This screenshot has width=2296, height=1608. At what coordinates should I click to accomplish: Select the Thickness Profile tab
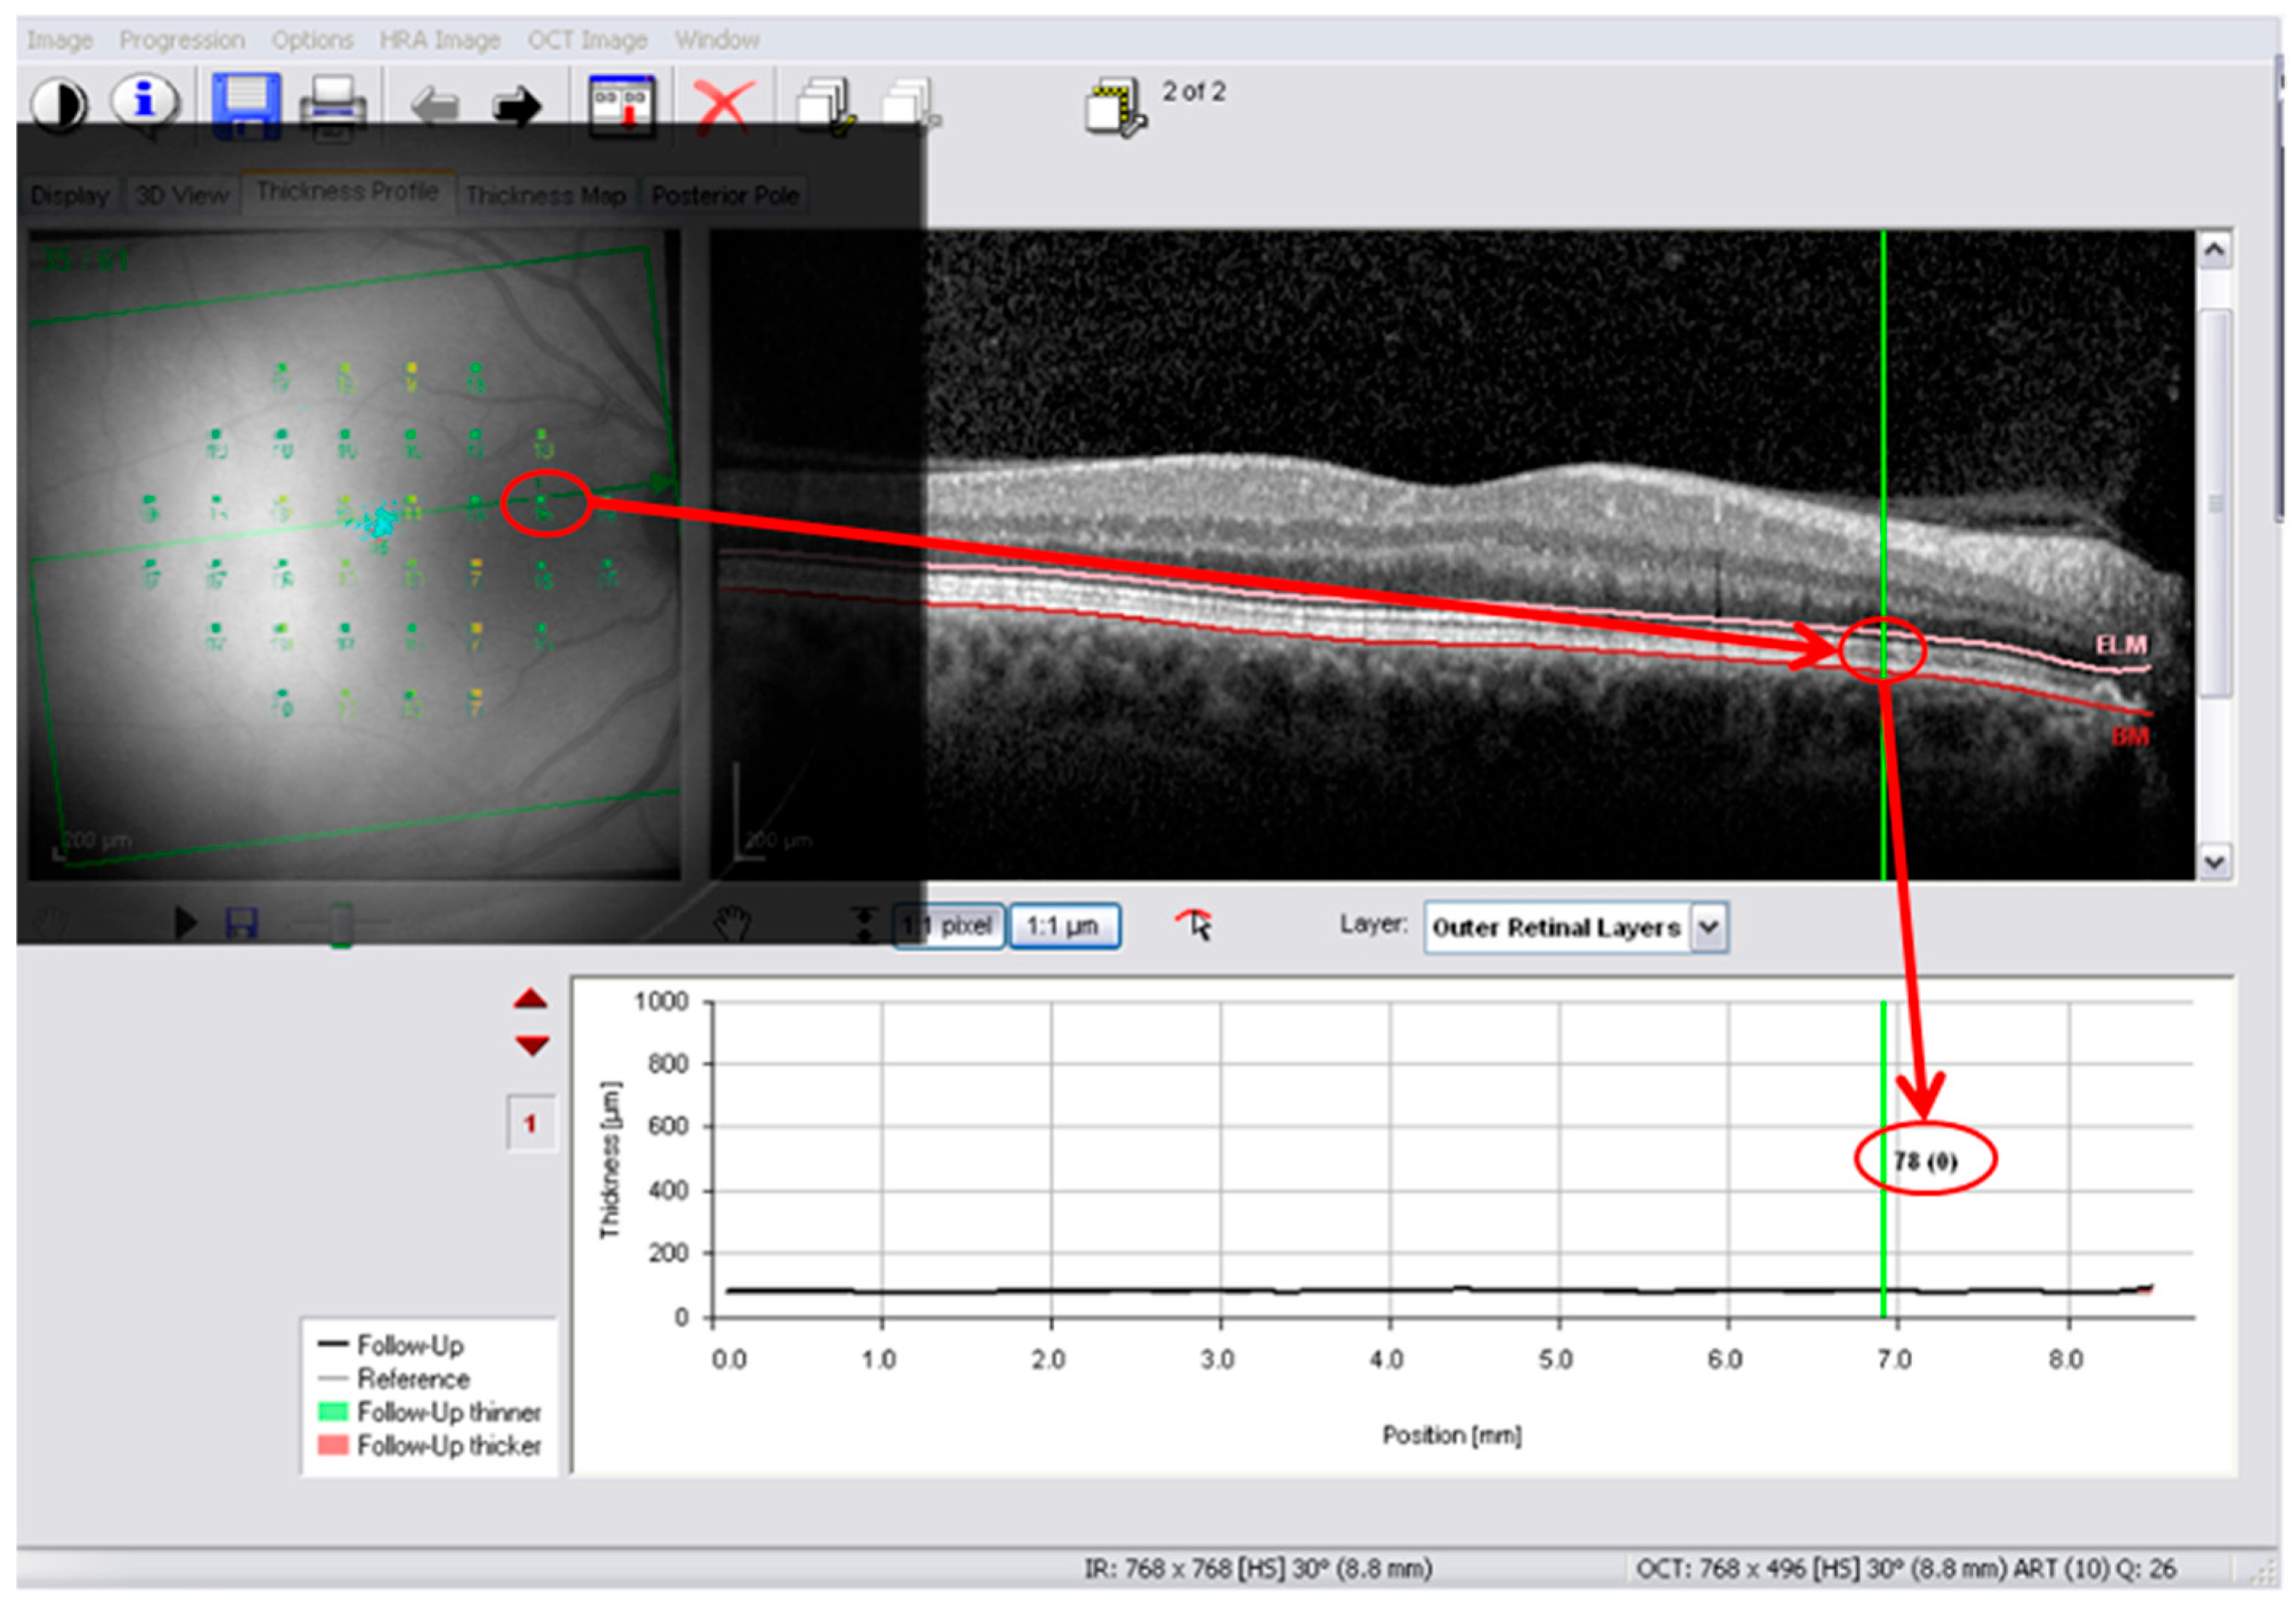coord(347,191)
